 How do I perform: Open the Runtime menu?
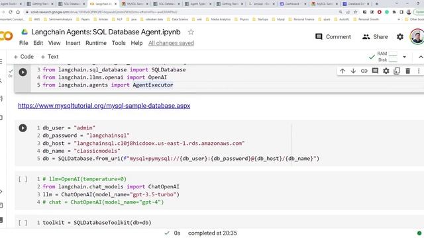[x=96, y=43]
